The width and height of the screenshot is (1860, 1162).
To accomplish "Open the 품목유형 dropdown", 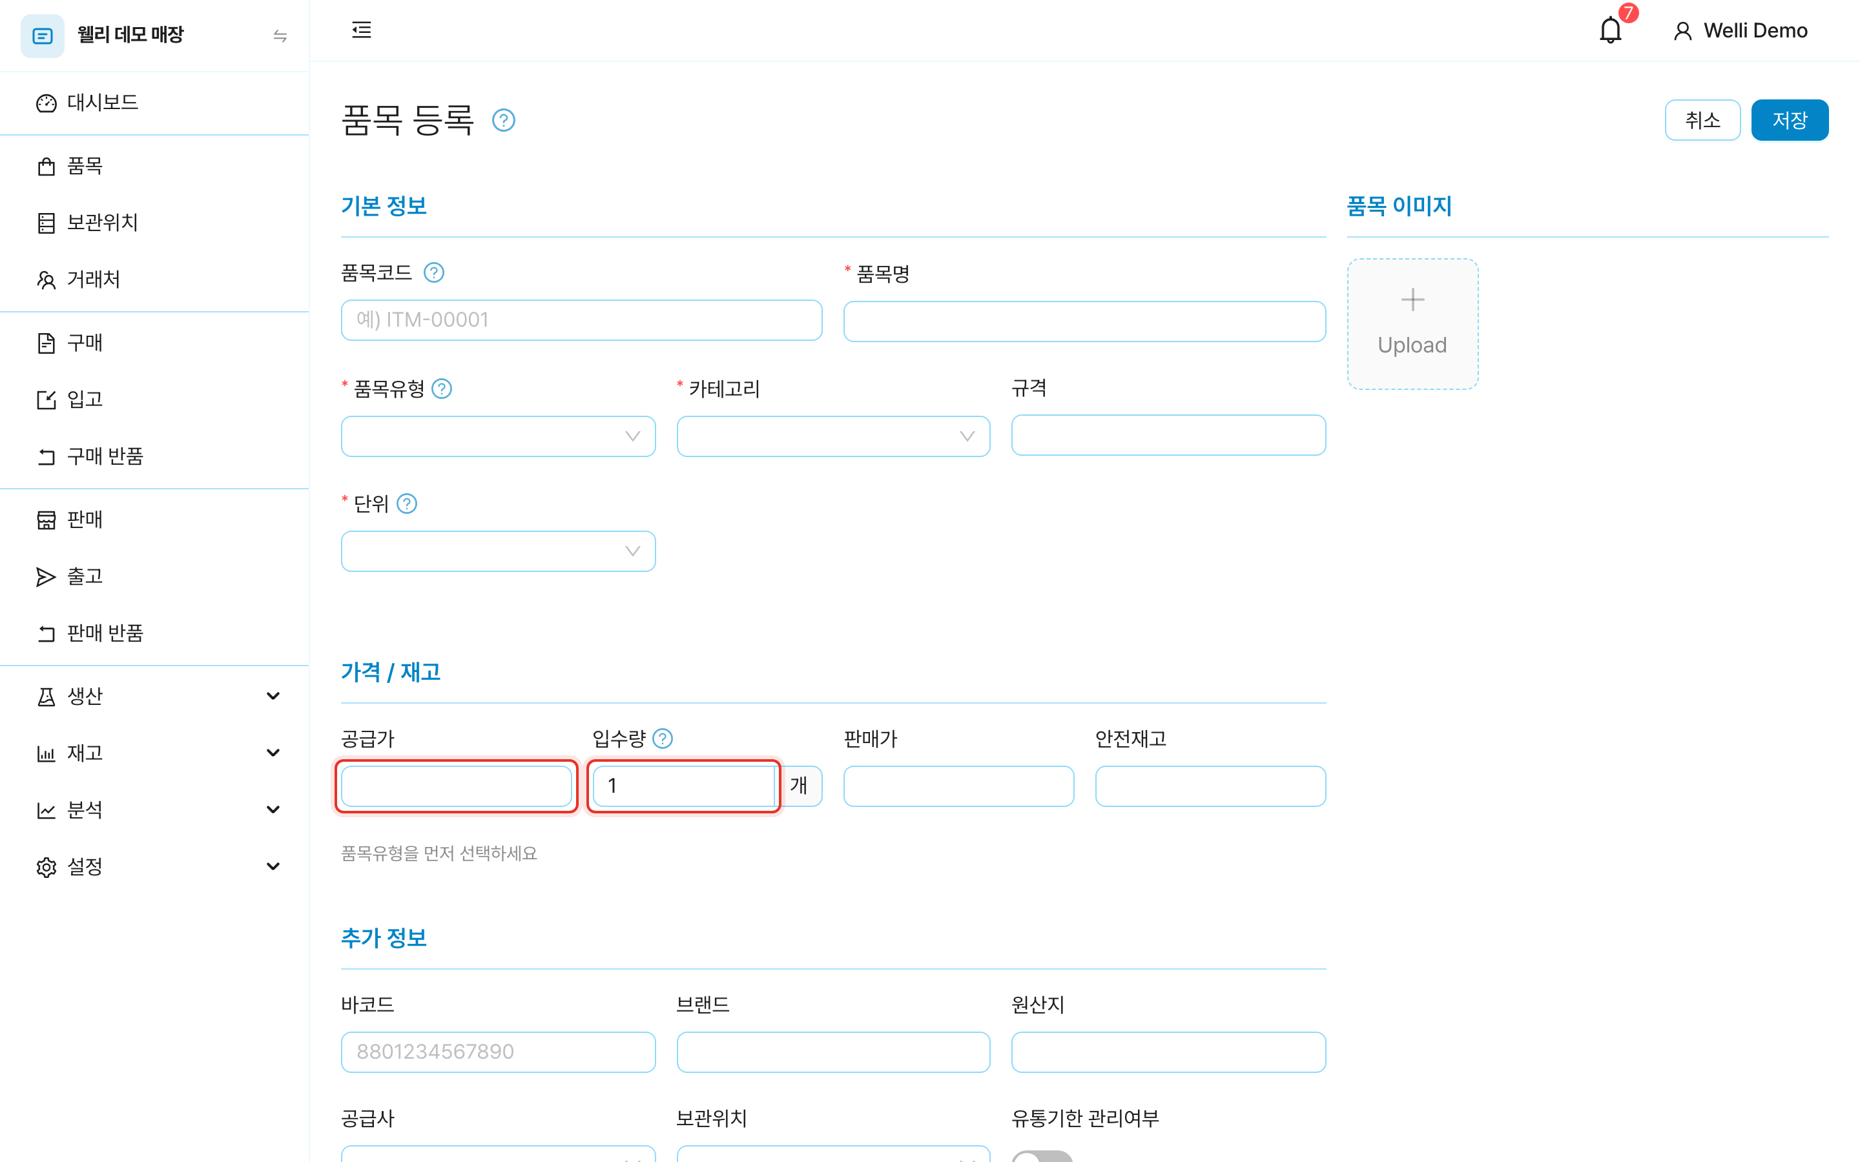I will pyautogui.click(x=498, y=436).
